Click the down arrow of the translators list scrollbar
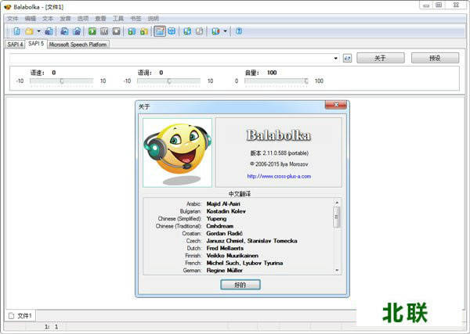The image size is (470, 334). coord(337,271)
